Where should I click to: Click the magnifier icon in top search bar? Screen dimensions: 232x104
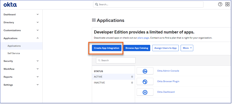pos(97,5)
